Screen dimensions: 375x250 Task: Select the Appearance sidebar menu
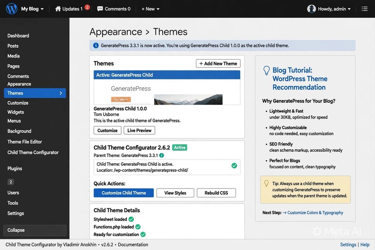[x=19, y=84]
